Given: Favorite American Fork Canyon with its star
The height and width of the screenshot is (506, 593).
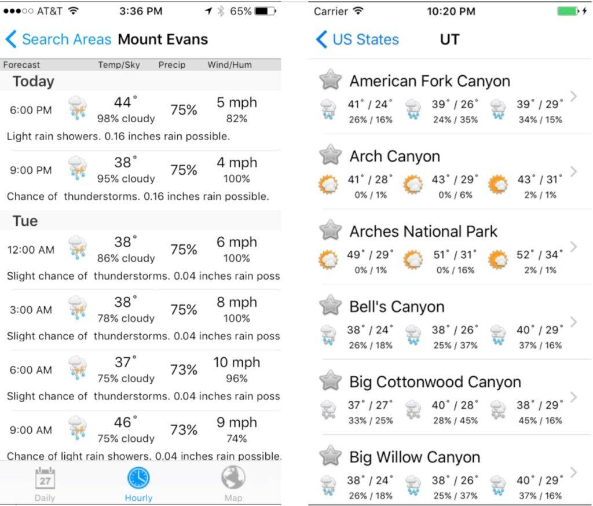Looking at the screenshot, I should click(x=330, y=80).
